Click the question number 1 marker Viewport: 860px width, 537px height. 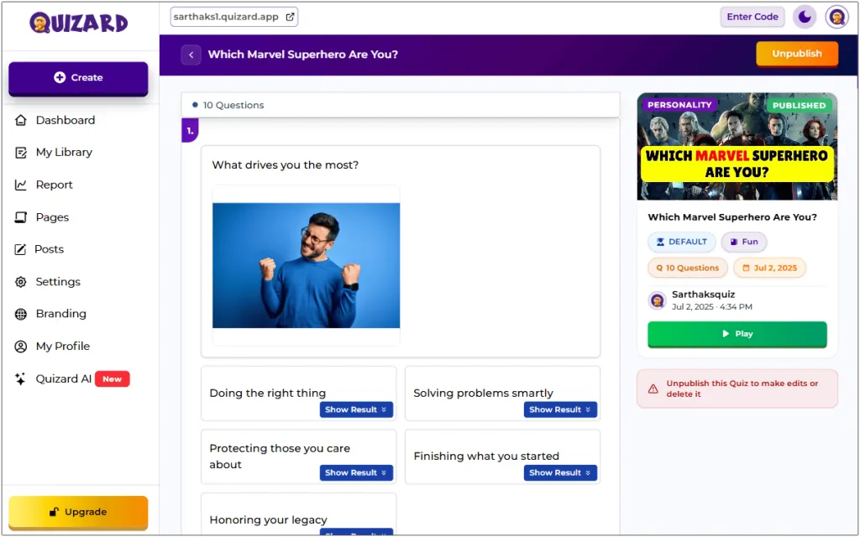pos(190,131)
